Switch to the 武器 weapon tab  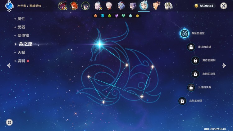[x=21, y=27]
